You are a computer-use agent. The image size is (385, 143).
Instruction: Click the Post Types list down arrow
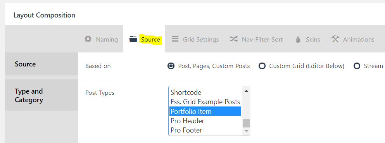[x=246, y=131]
